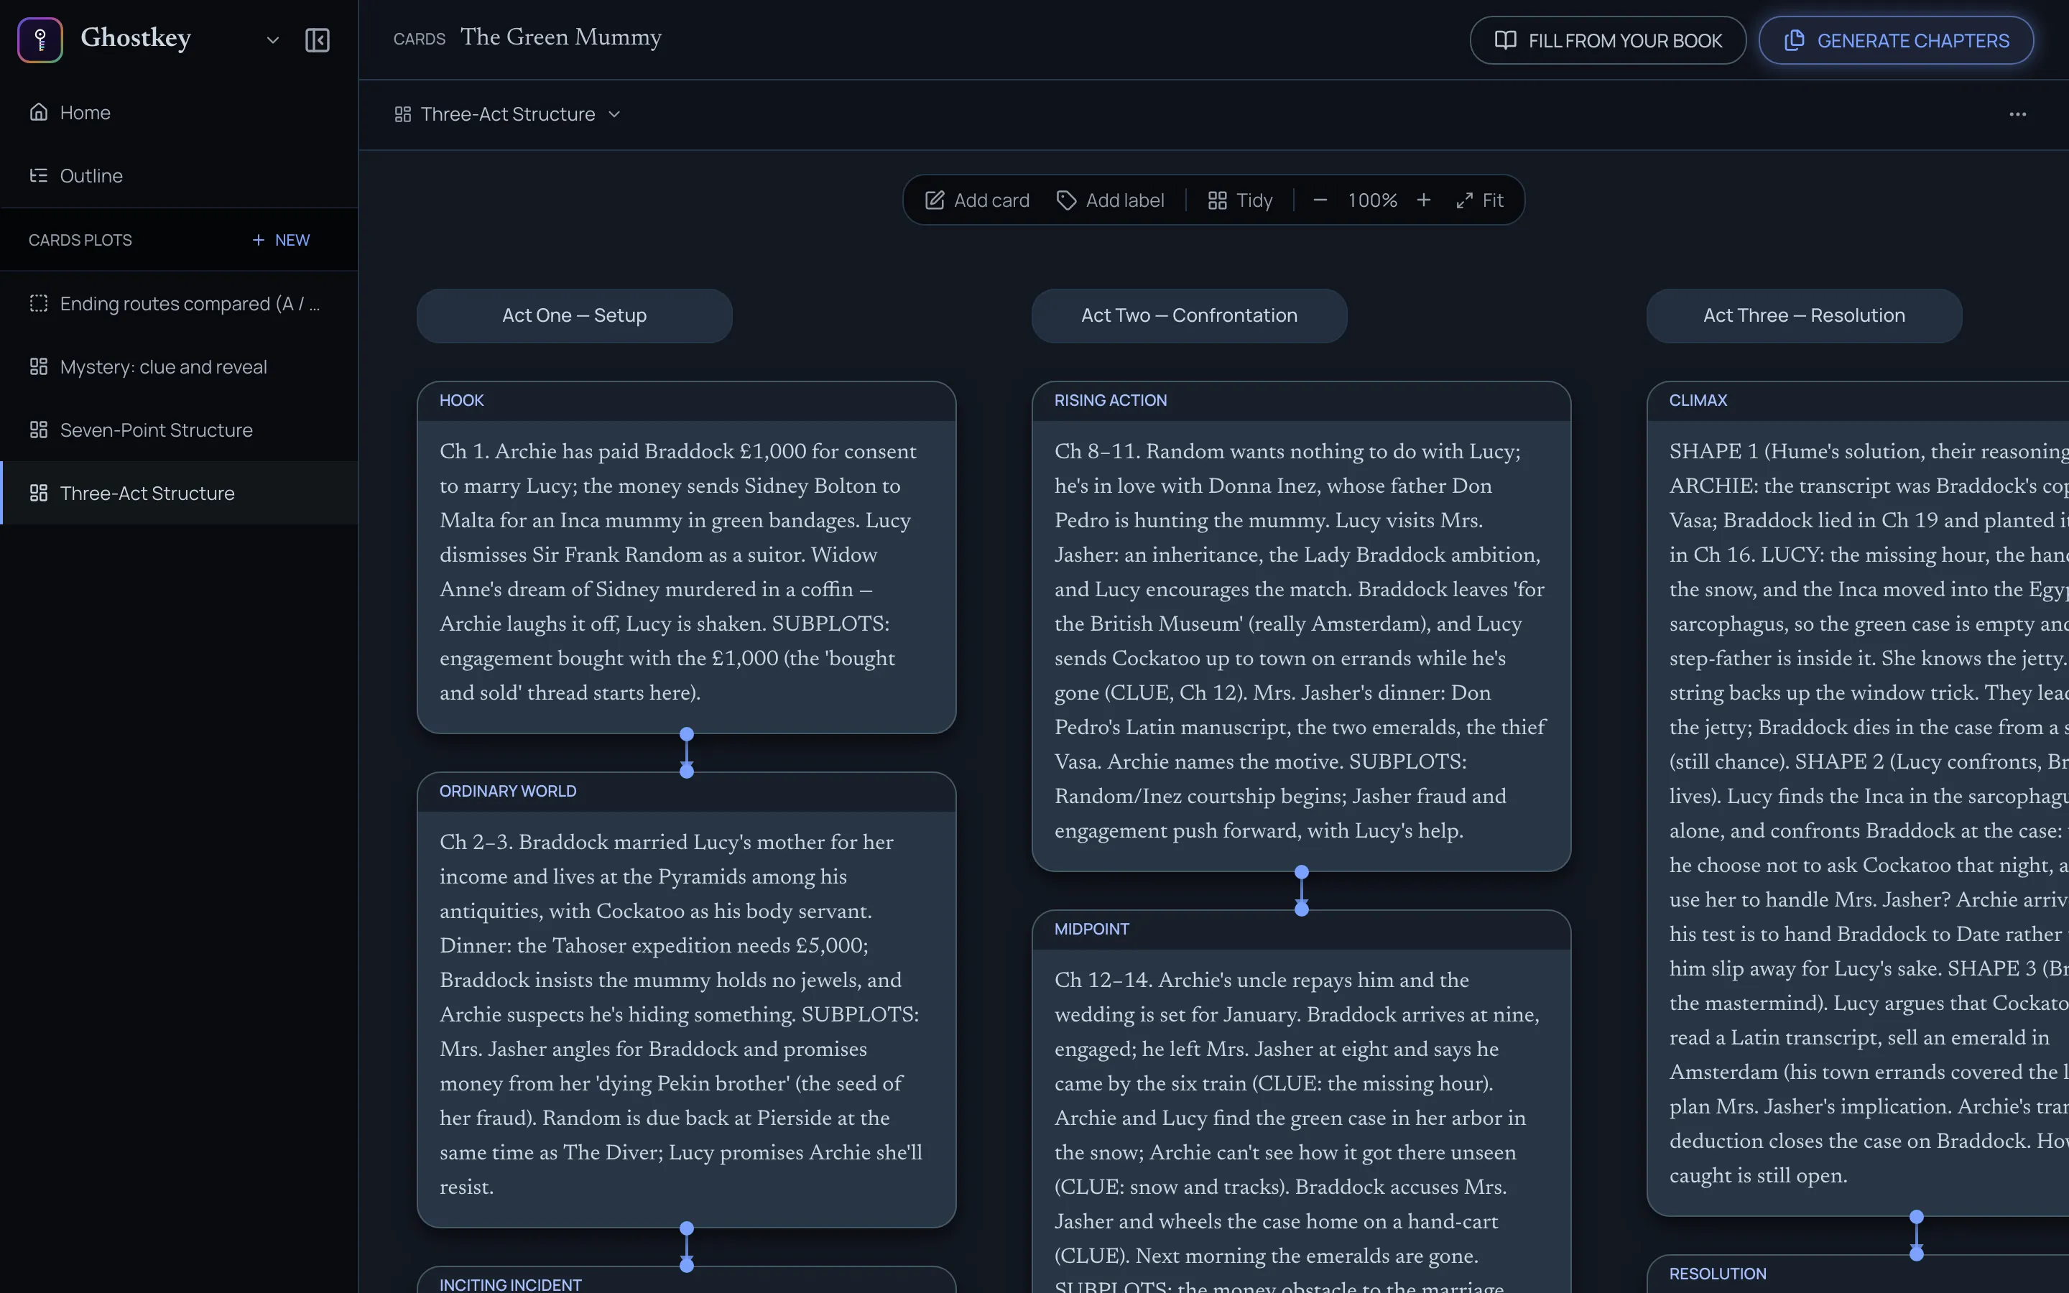Open Seven-Point Structure plot
Image resolution: width=2069 pixels, height=1293 pixels.
180,430
